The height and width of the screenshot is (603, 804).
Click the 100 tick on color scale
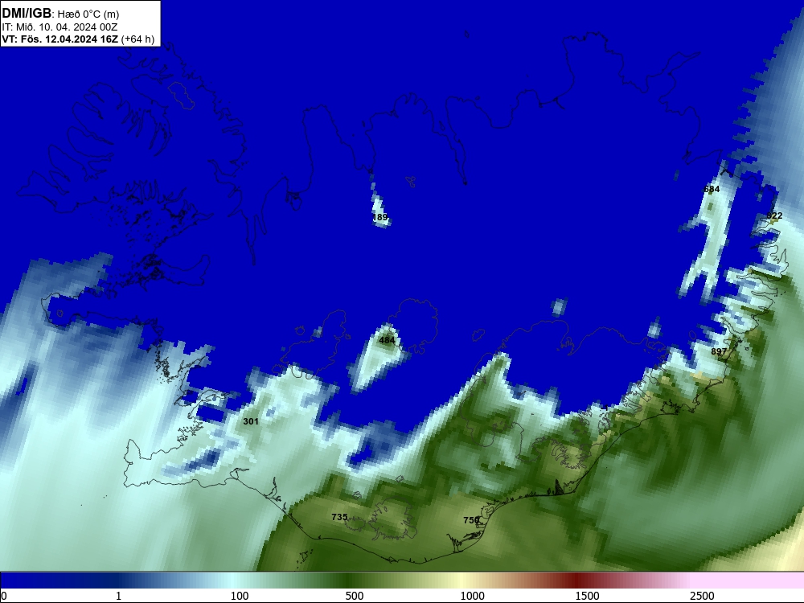click(x=240, y=596)
